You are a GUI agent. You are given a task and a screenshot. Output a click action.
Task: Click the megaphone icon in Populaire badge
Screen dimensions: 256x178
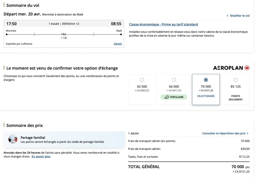click(x=166, y=97)
